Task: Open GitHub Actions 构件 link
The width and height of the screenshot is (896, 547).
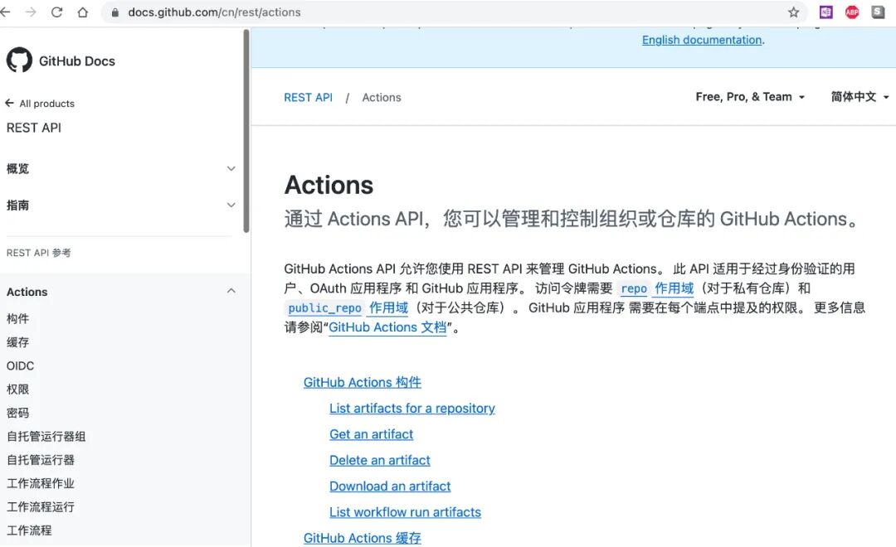Action: (363, 383)
